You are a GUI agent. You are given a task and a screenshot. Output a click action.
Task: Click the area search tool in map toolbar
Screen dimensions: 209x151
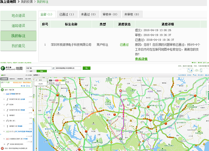click(x=182, y=75)
